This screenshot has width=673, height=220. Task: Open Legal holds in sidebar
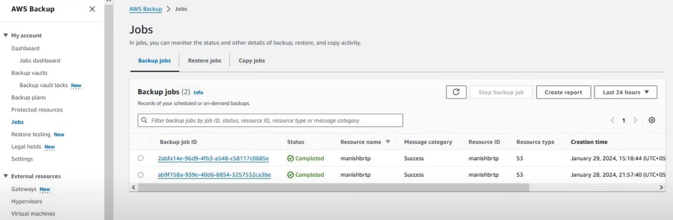[x=26, y=147]
